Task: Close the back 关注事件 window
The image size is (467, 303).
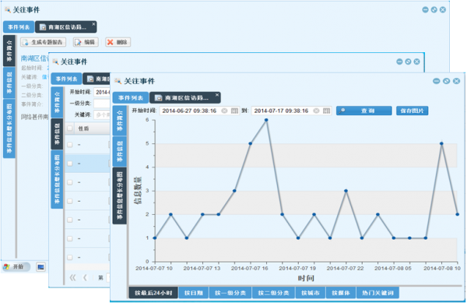Action: pos(443,10)
